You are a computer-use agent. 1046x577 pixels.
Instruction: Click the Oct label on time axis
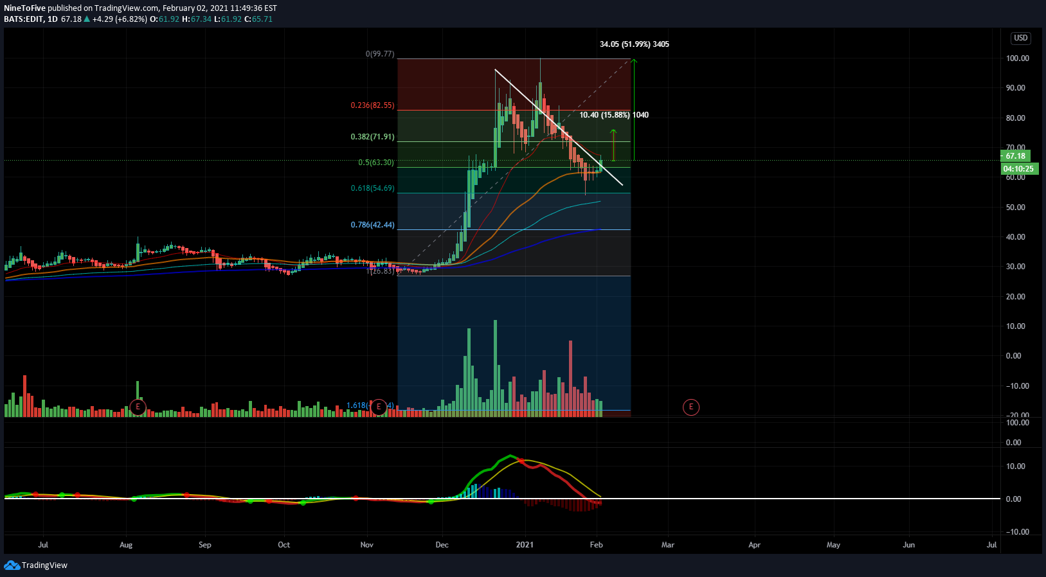284,545
